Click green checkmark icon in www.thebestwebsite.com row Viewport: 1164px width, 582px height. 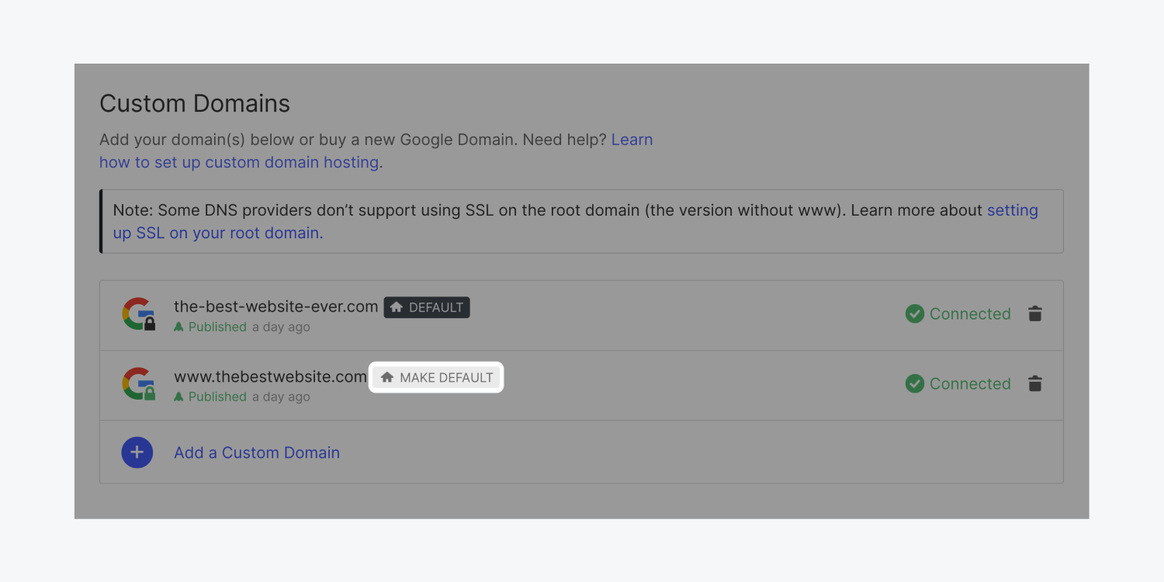click(915, 383)
